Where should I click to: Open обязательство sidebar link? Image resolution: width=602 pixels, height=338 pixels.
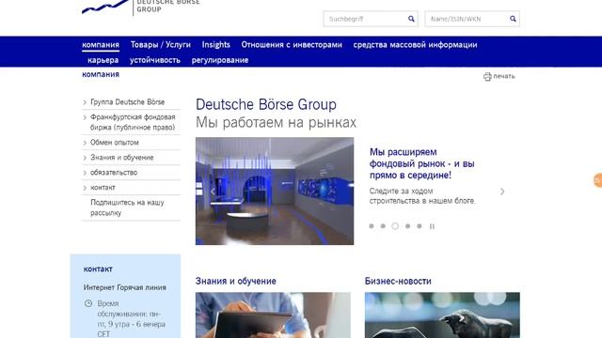[114, 173]
